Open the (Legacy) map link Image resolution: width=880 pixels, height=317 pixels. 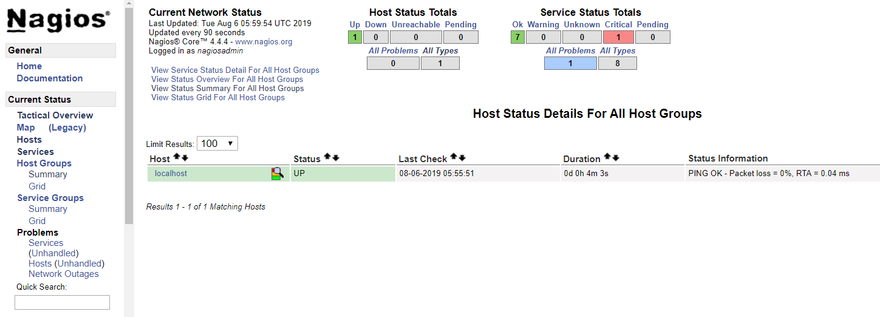tap(67, 128)
